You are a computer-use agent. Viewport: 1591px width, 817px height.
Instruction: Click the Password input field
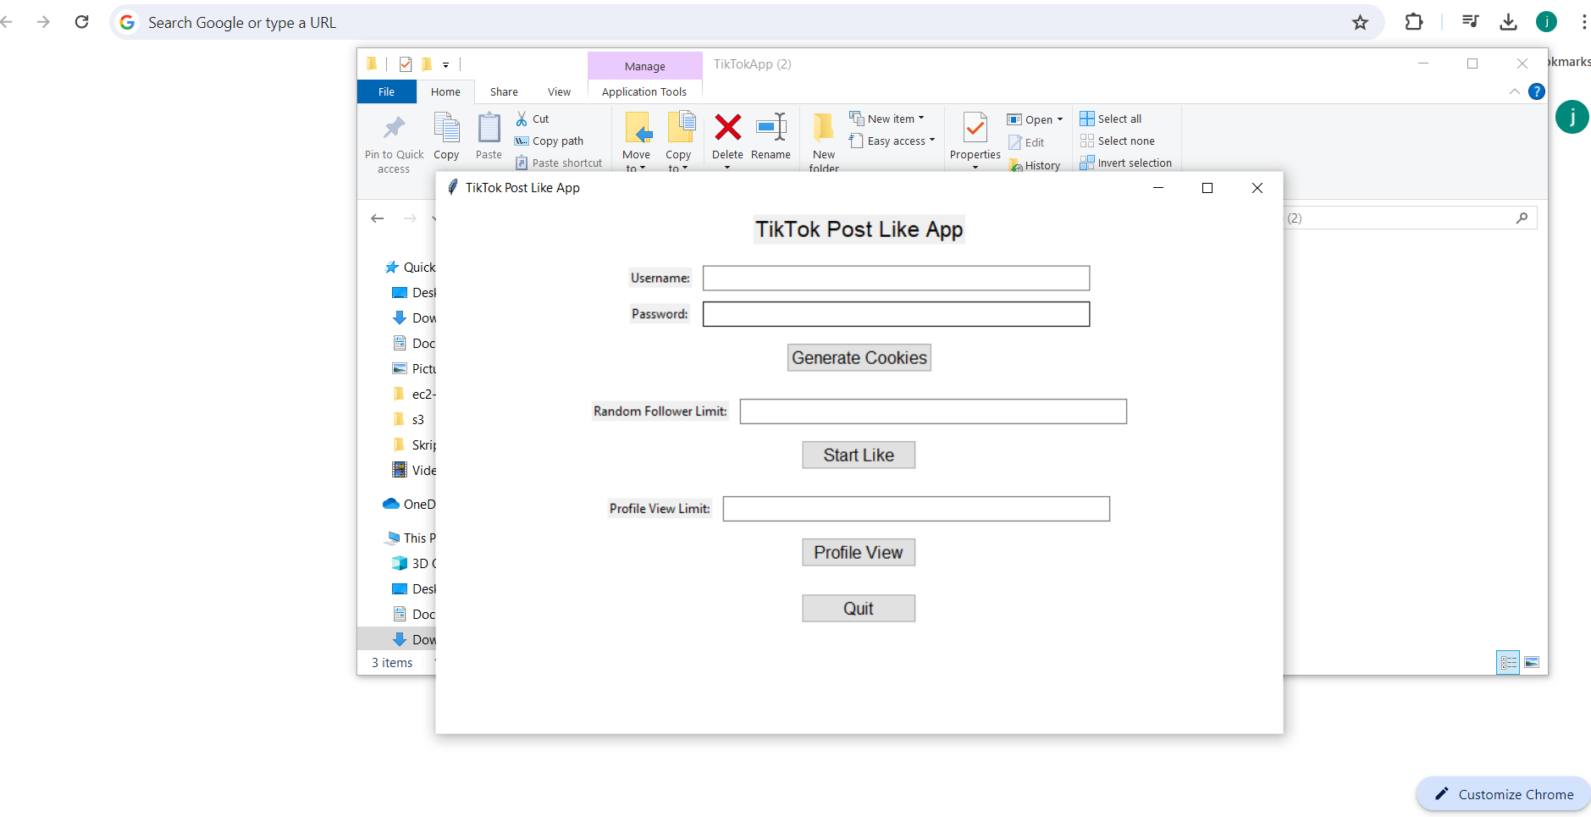[x=896, y=314]
